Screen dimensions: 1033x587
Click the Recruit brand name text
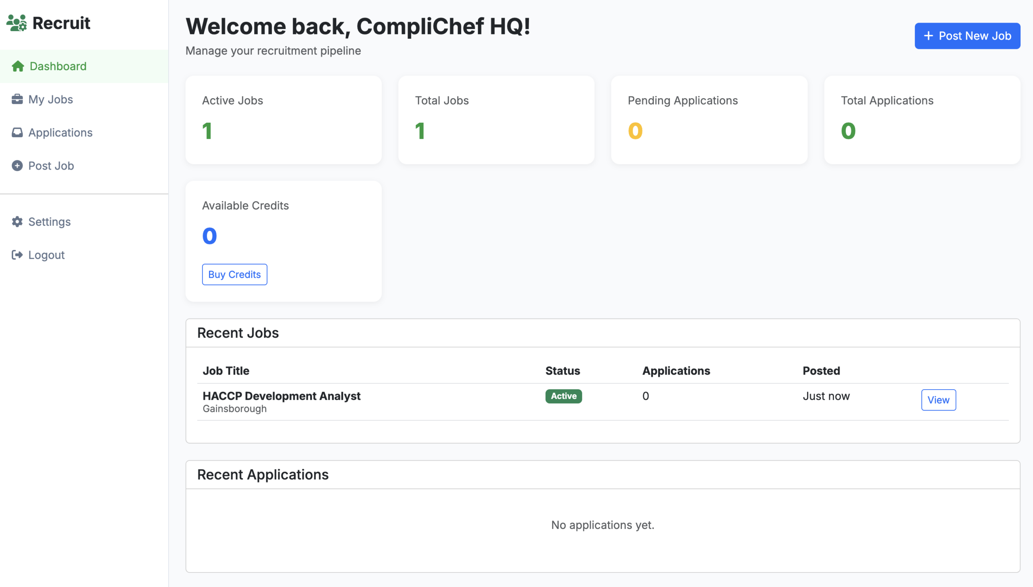(61, 23)
